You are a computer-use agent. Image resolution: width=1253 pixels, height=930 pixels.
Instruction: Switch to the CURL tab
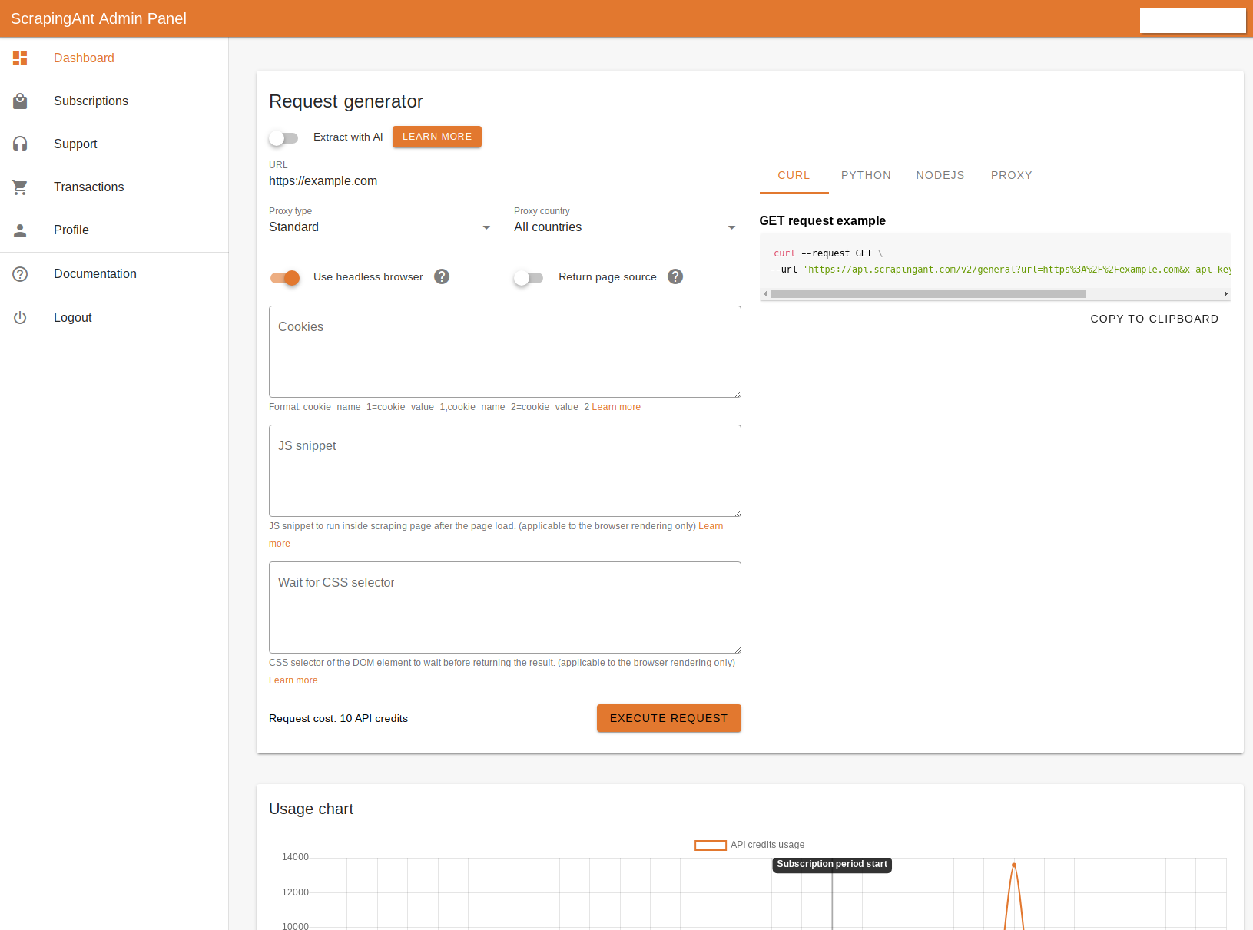point(794,175)
